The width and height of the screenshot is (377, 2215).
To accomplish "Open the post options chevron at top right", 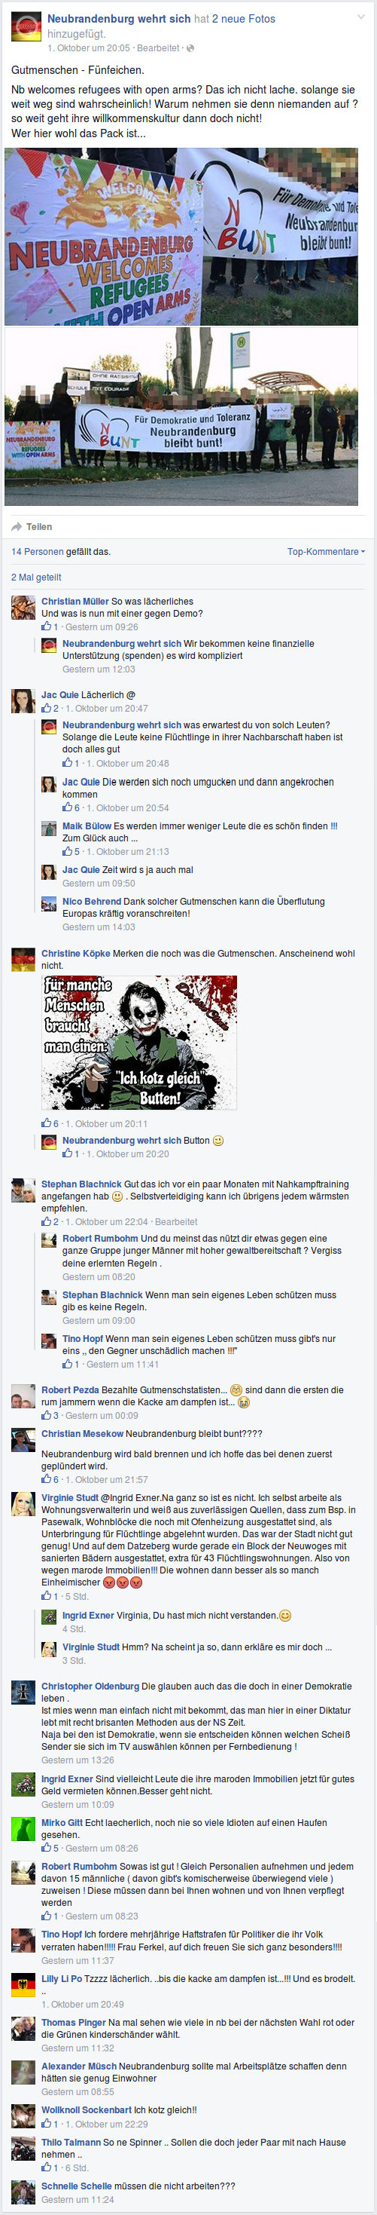I will [360, 17].
